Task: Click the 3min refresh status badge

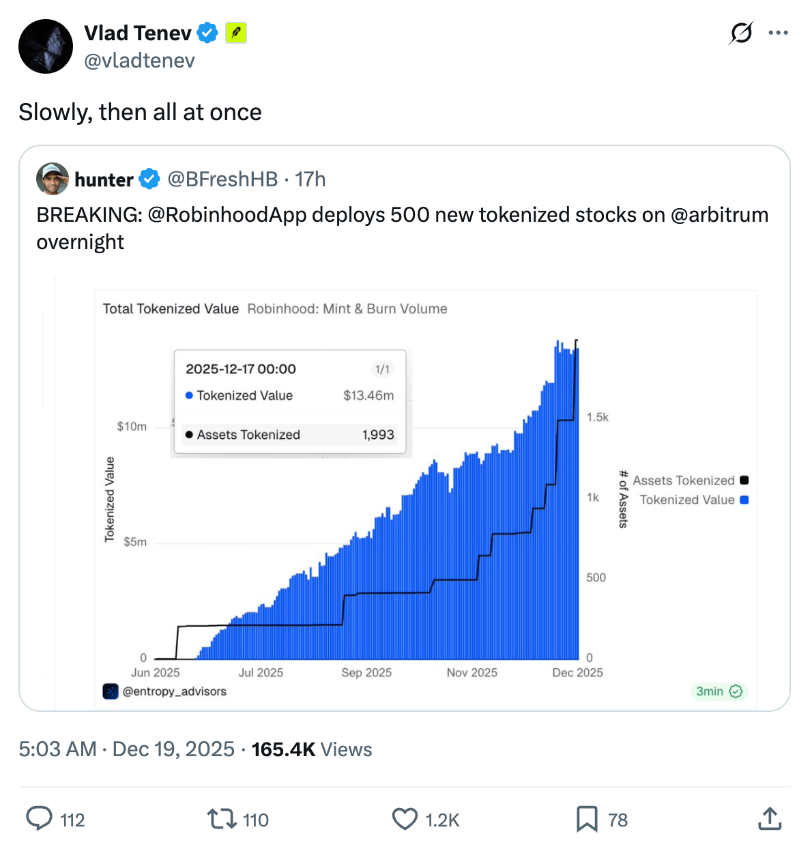Action: pos(719,691)
